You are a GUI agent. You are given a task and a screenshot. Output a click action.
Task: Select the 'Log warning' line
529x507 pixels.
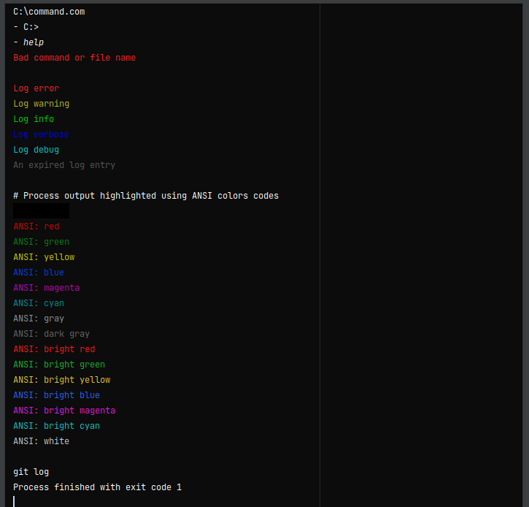click(41, 104)
